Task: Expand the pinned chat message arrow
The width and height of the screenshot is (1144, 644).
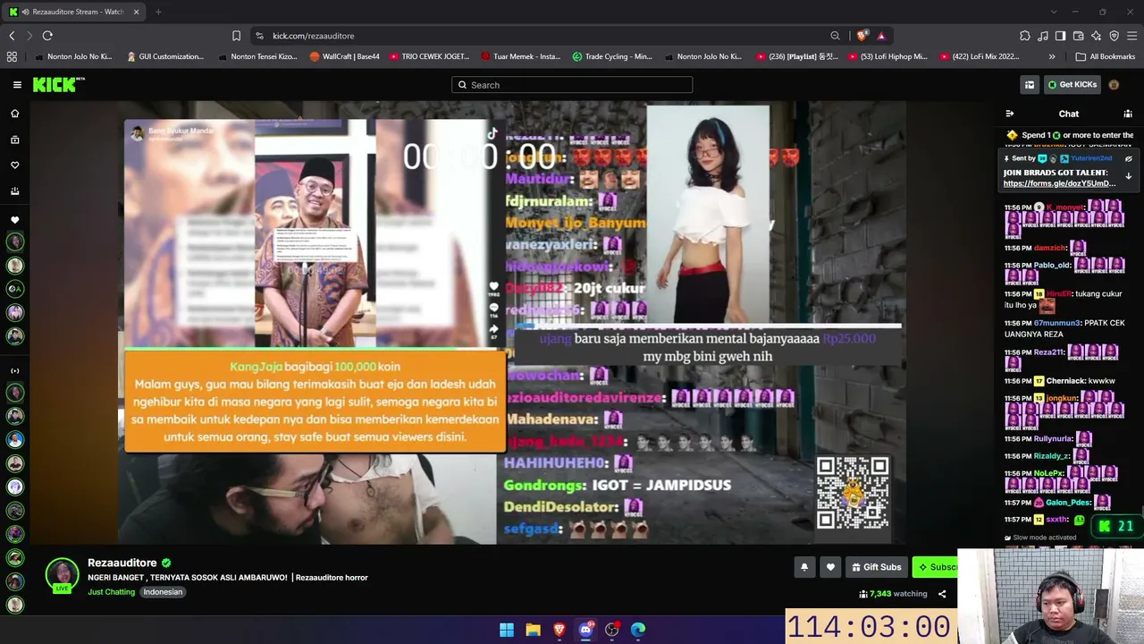Action: pyautogui.click(x=1128, y=176)
